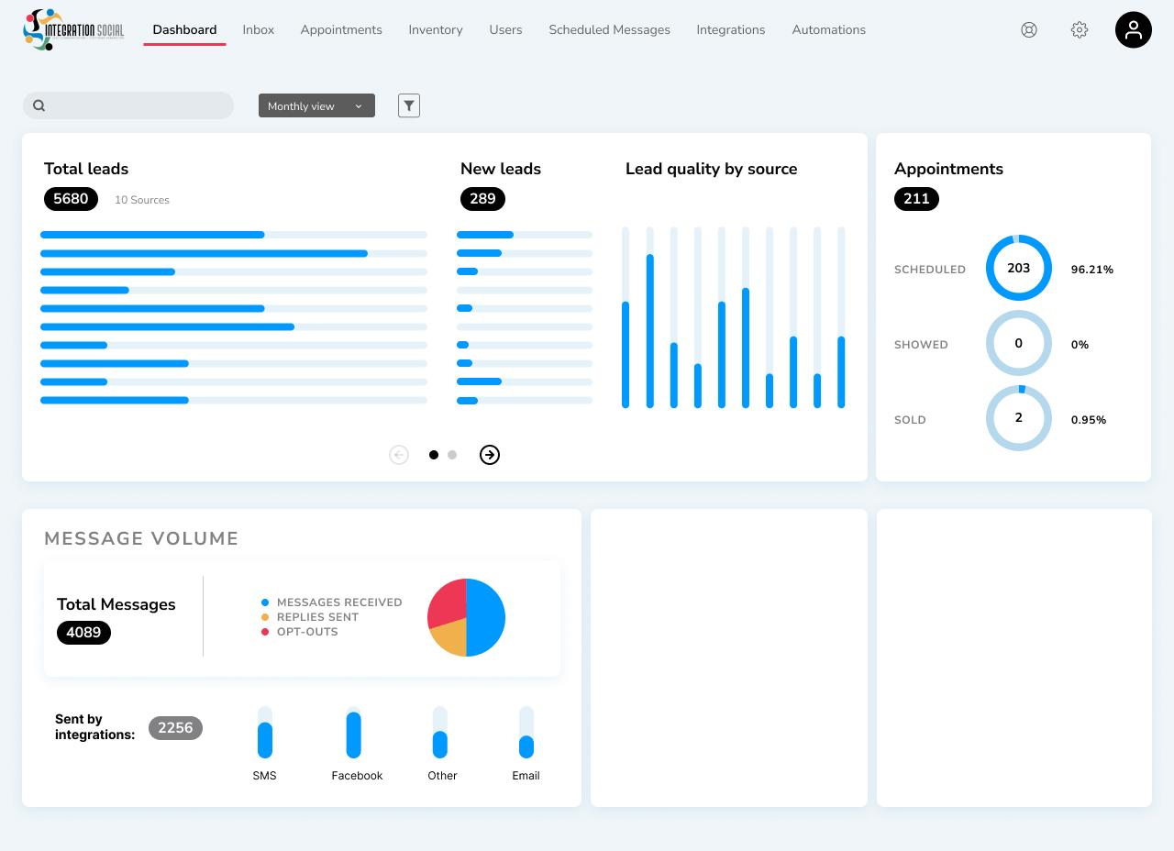Click into the dashboard search field

pyautogui.click(x=128, y=105)
